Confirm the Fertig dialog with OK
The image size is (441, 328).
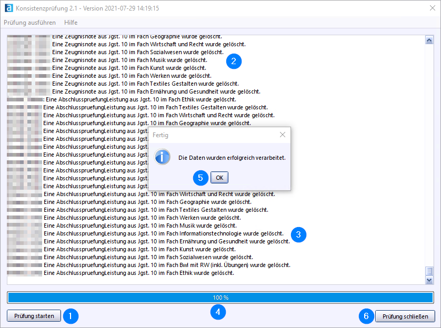tap(219, 178)
